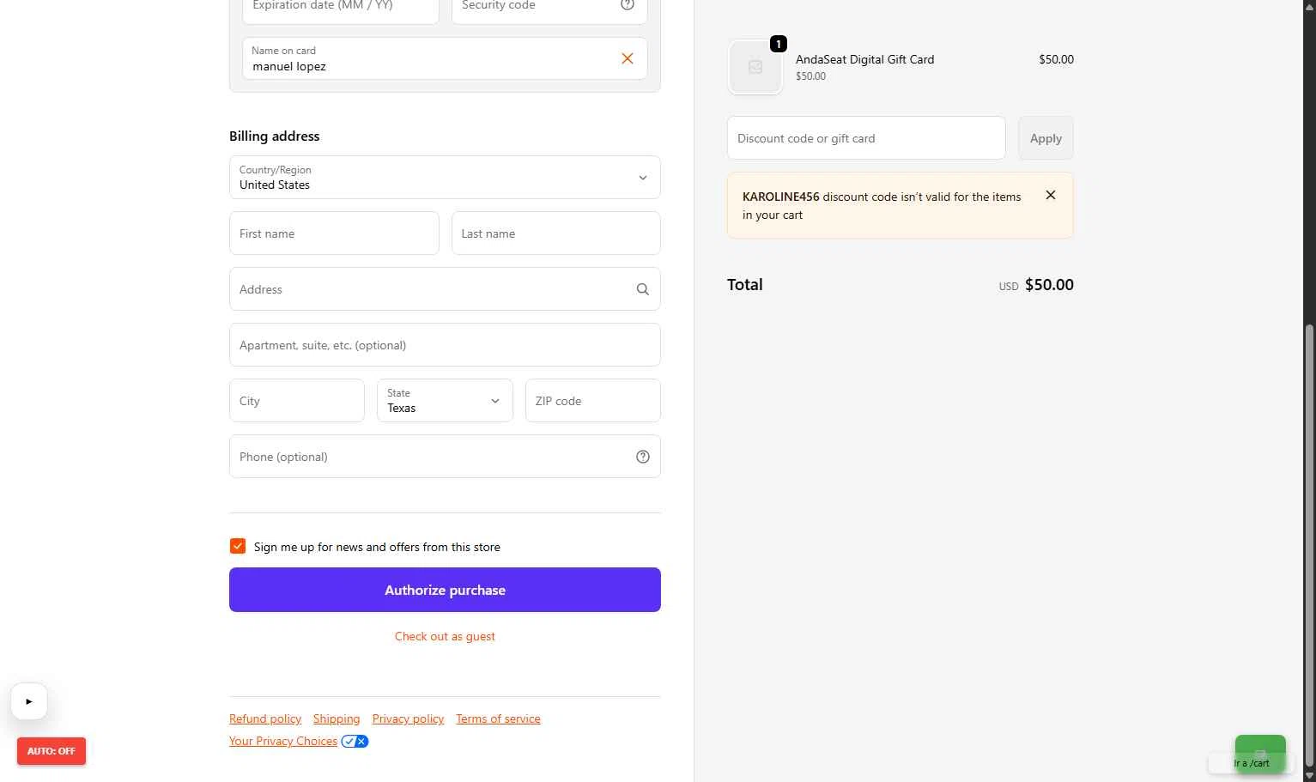
Task: Click the Check out as guest link
Action: 445,636
